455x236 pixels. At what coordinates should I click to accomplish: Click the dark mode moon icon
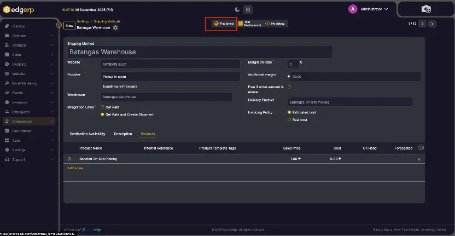coord(237,9)
